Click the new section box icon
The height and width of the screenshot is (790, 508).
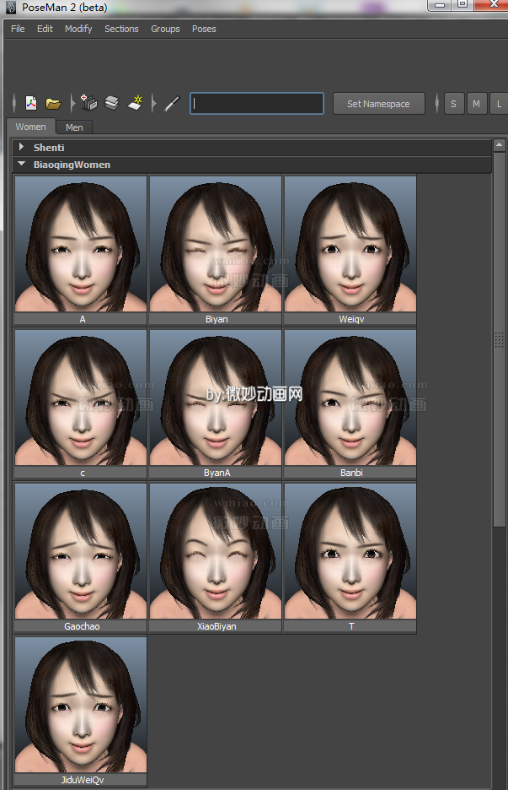click(89, 104)
